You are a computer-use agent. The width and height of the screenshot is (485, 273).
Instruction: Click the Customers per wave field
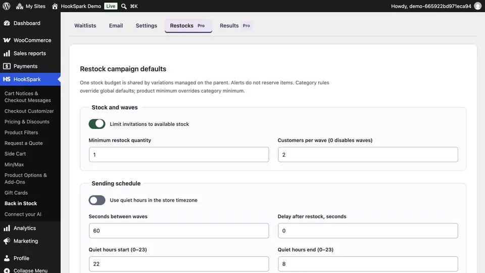click(x=368, y=155)
